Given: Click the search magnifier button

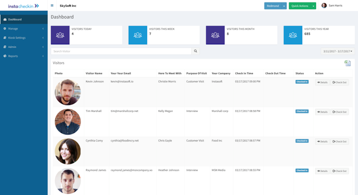Looking at the screenshot, I should pyautogui.click(x=196, y=51).
